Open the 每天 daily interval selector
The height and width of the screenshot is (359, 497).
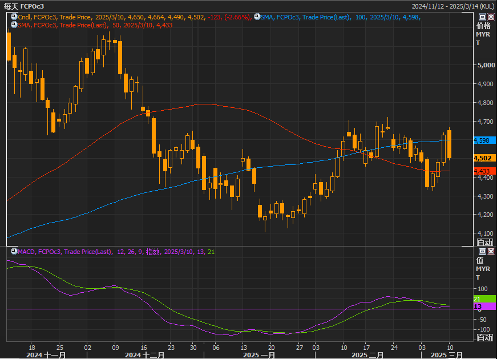point(11,6)
